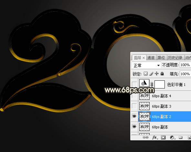
Task: Click the lock transparent pixels icon
Action: pyautogui.click(x=145, y=74)
